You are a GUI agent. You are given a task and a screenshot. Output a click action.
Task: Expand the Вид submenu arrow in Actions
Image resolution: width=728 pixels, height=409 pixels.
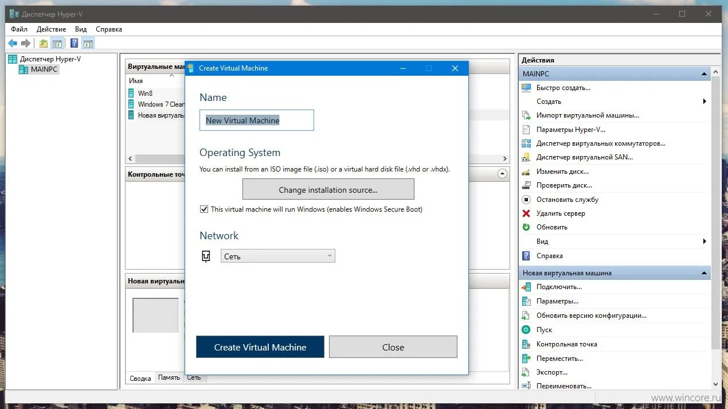704,241
